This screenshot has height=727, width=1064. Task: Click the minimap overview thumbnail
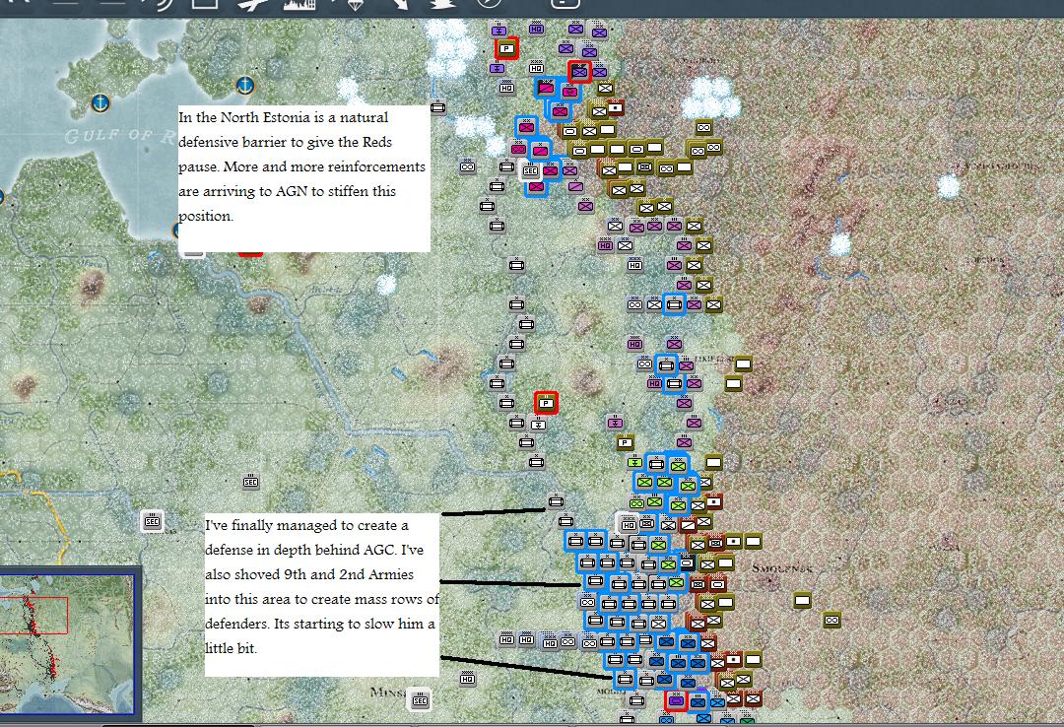[67, 643]
